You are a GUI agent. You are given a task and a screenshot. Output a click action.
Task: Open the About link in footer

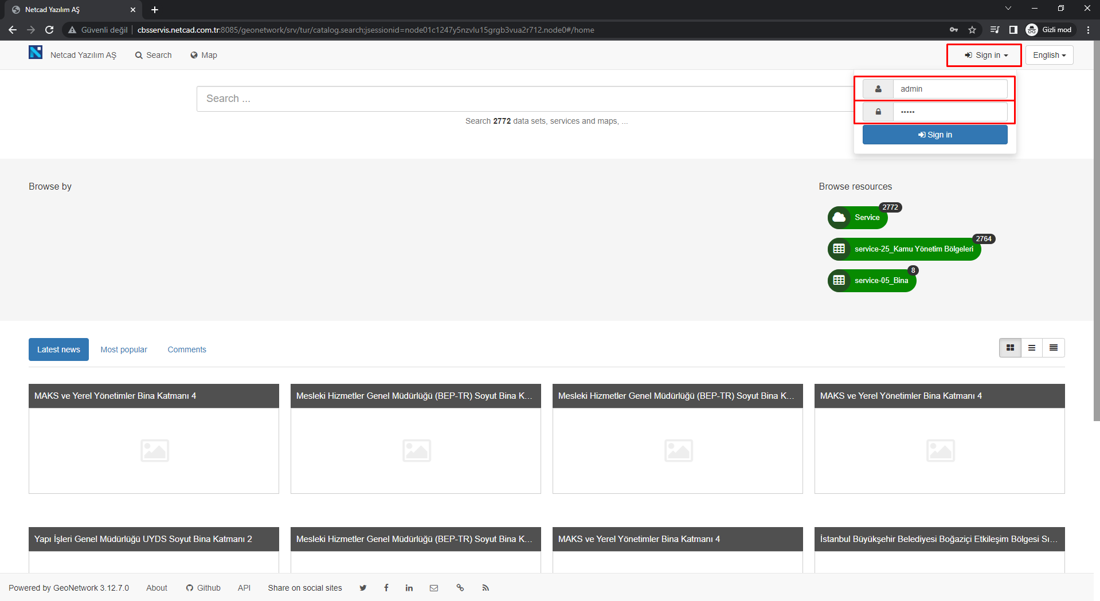click(x=156, y=588)
